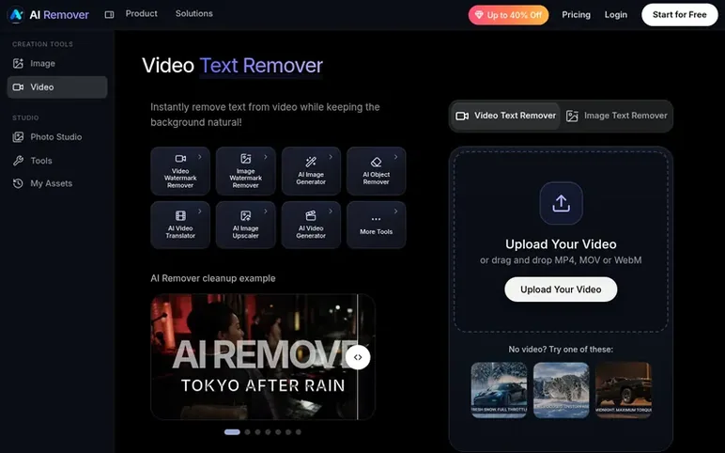
Task: Expand chevron on AI Image Generator card
Action: 331,157
